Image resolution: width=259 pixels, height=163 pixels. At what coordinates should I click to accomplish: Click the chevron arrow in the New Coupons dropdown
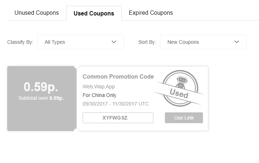[237, 42]
